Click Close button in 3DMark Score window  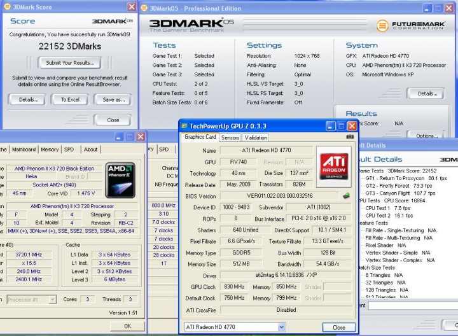click(113, 120)
